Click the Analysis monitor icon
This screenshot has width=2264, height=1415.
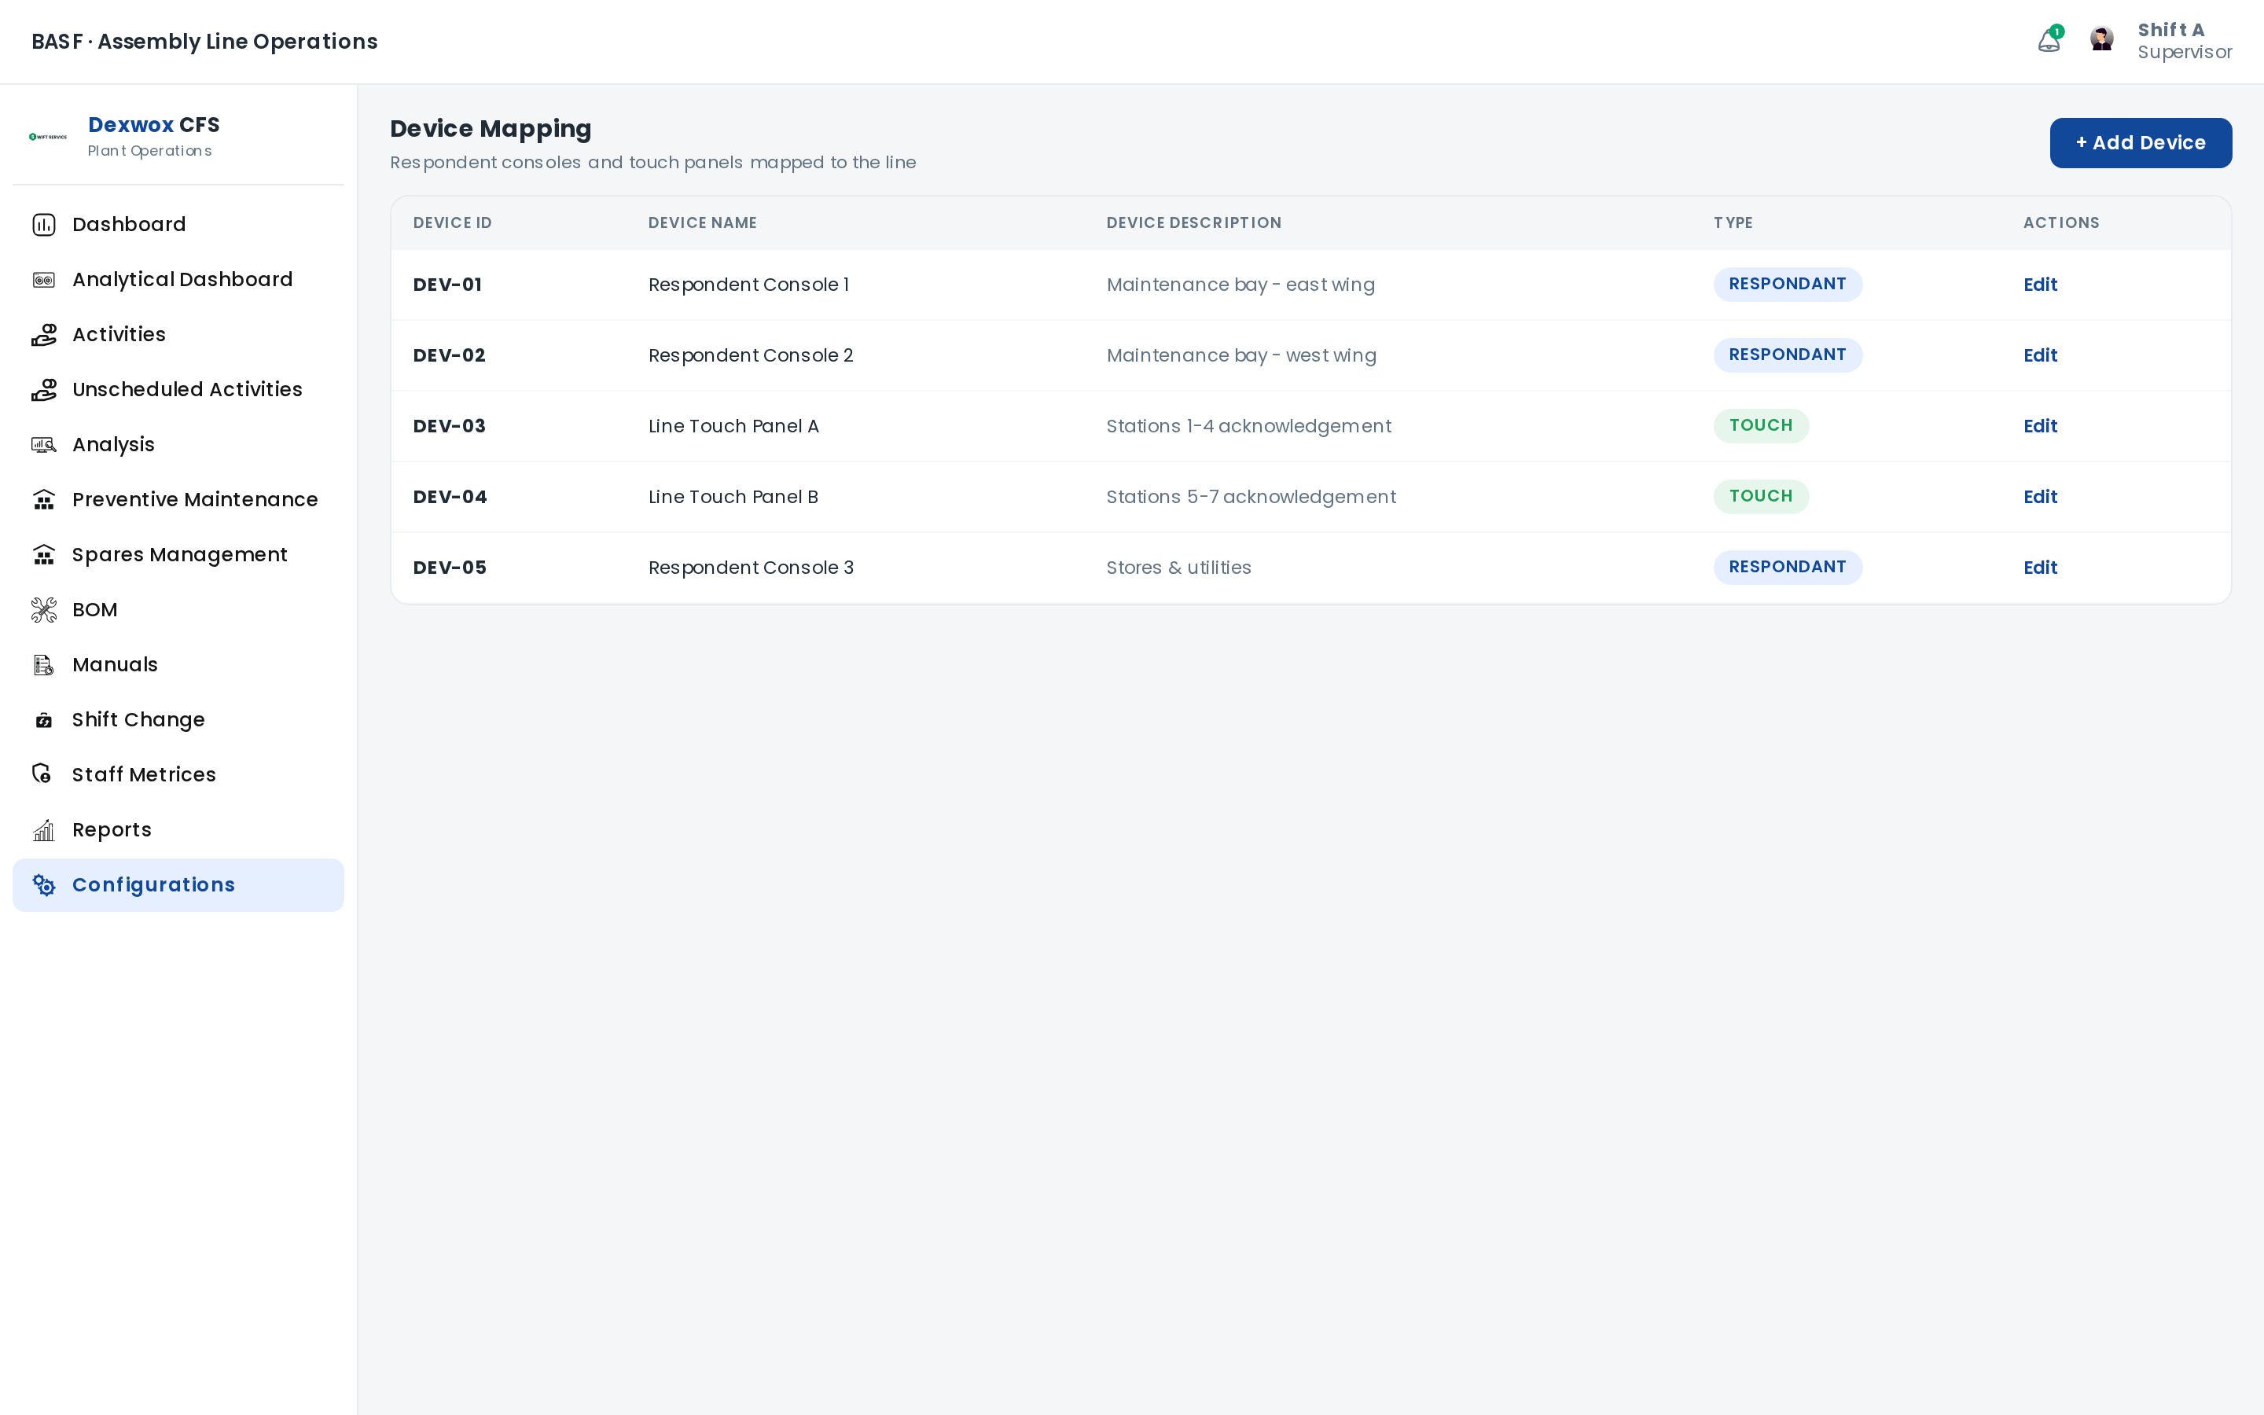(x=44, y=444)
